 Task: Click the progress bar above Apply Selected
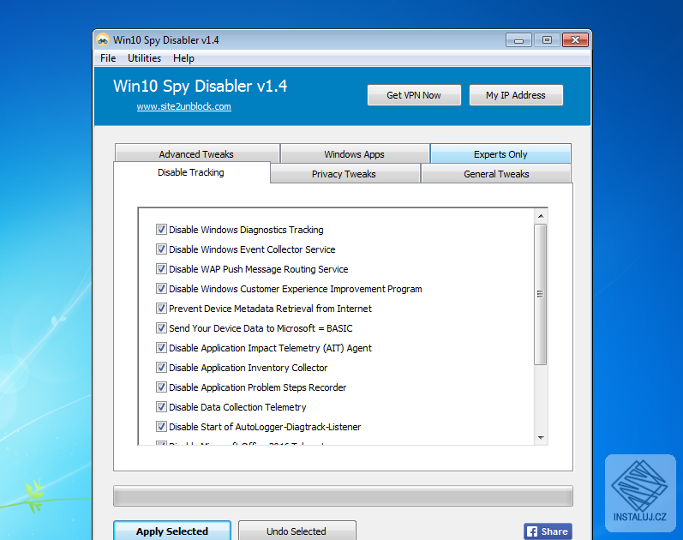(x=344, y=496)
